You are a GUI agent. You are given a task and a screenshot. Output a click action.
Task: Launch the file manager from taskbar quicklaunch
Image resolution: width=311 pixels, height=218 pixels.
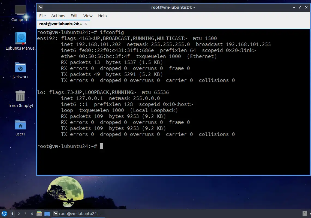pyautogui.click(x=39, y=214)
